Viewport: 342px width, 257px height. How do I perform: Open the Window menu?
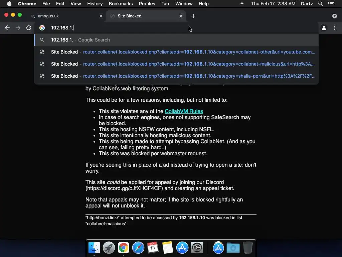click(x=184, y=4)
